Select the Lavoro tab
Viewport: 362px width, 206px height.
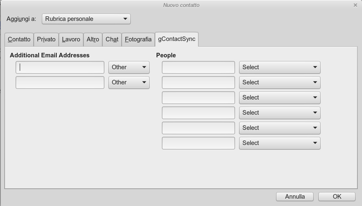click(71, 40)
